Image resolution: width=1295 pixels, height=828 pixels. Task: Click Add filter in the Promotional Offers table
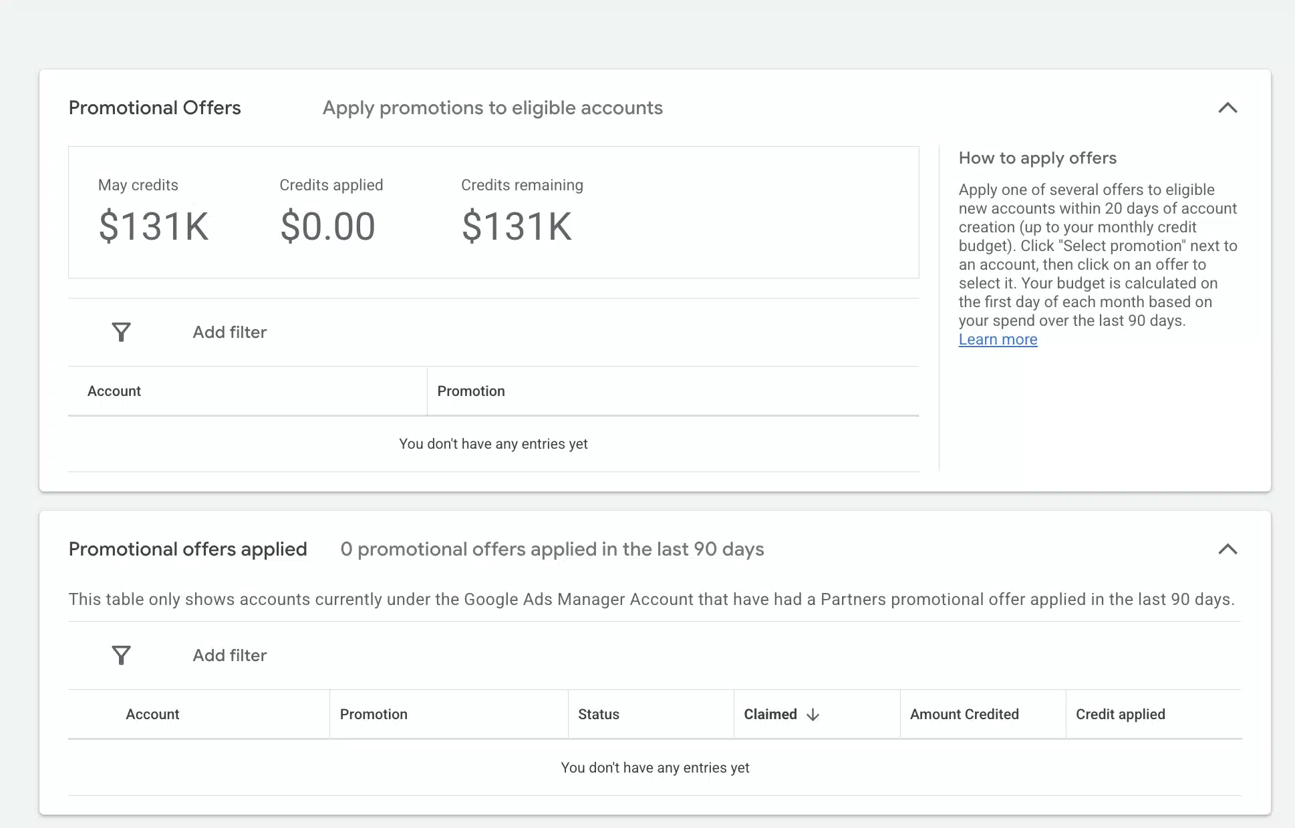(230, 332)
